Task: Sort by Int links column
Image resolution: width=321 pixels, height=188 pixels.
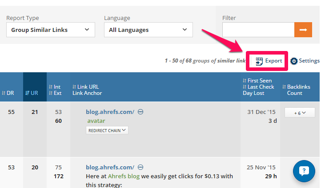Action: point(55,87)
